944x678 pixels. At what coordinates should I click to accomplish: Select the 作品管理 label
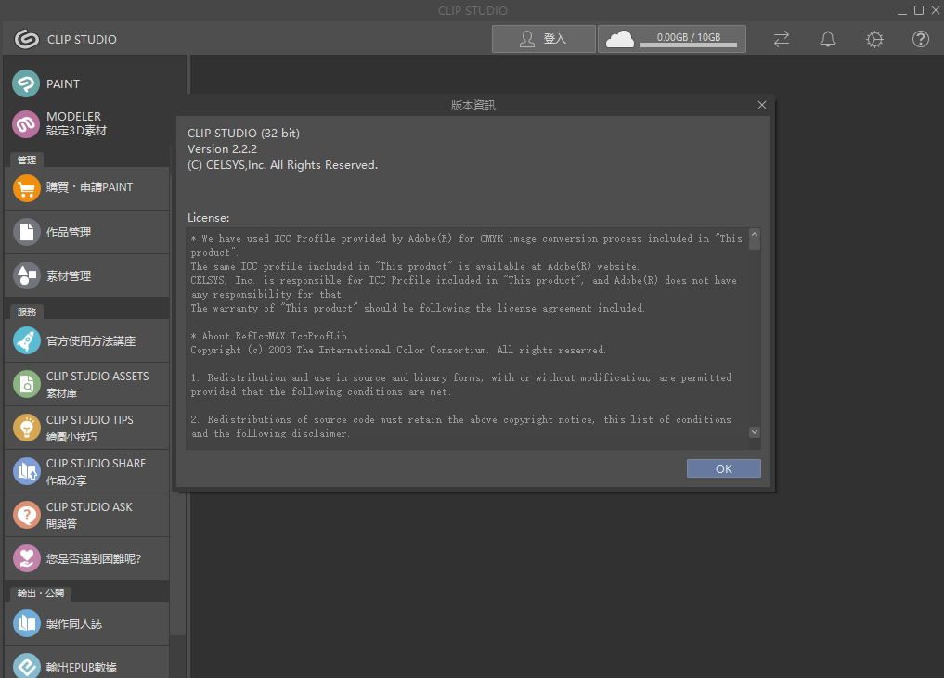(x=69, y=232)
